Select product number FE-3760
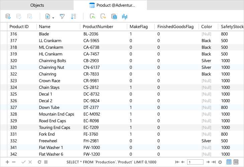 (x=91, y=134)
